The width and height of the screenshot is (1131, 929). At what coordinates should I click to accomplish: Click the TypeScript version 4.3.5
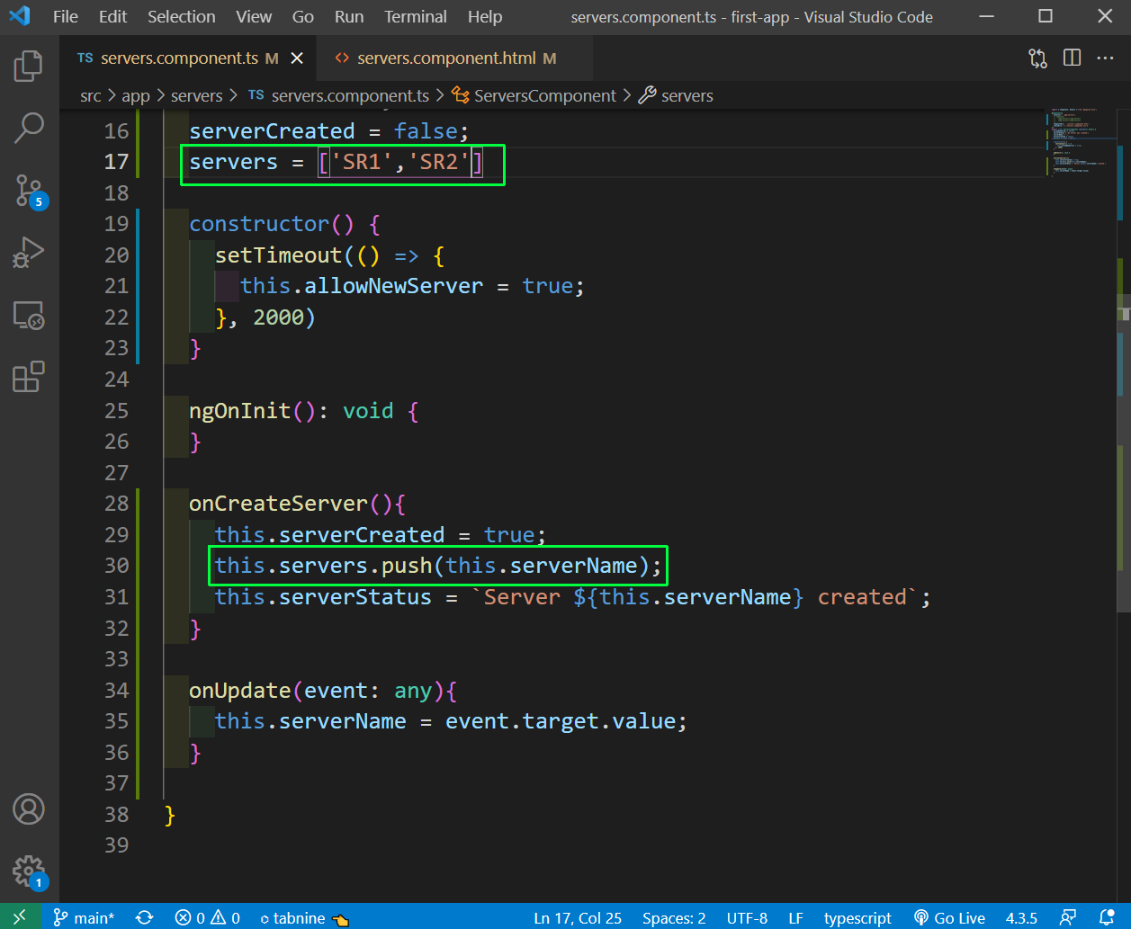pyautogui.click(x=1021, y=917)
